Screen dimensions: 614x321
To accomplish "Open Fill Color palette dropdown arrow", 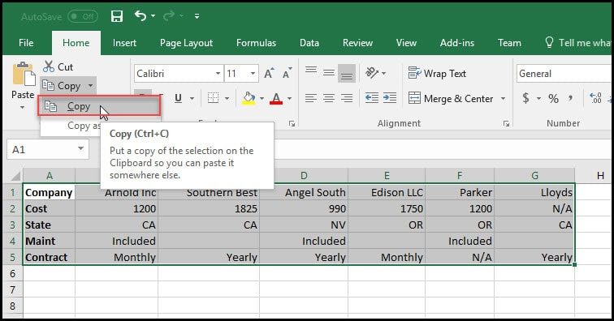I will (x=262, y=99).
